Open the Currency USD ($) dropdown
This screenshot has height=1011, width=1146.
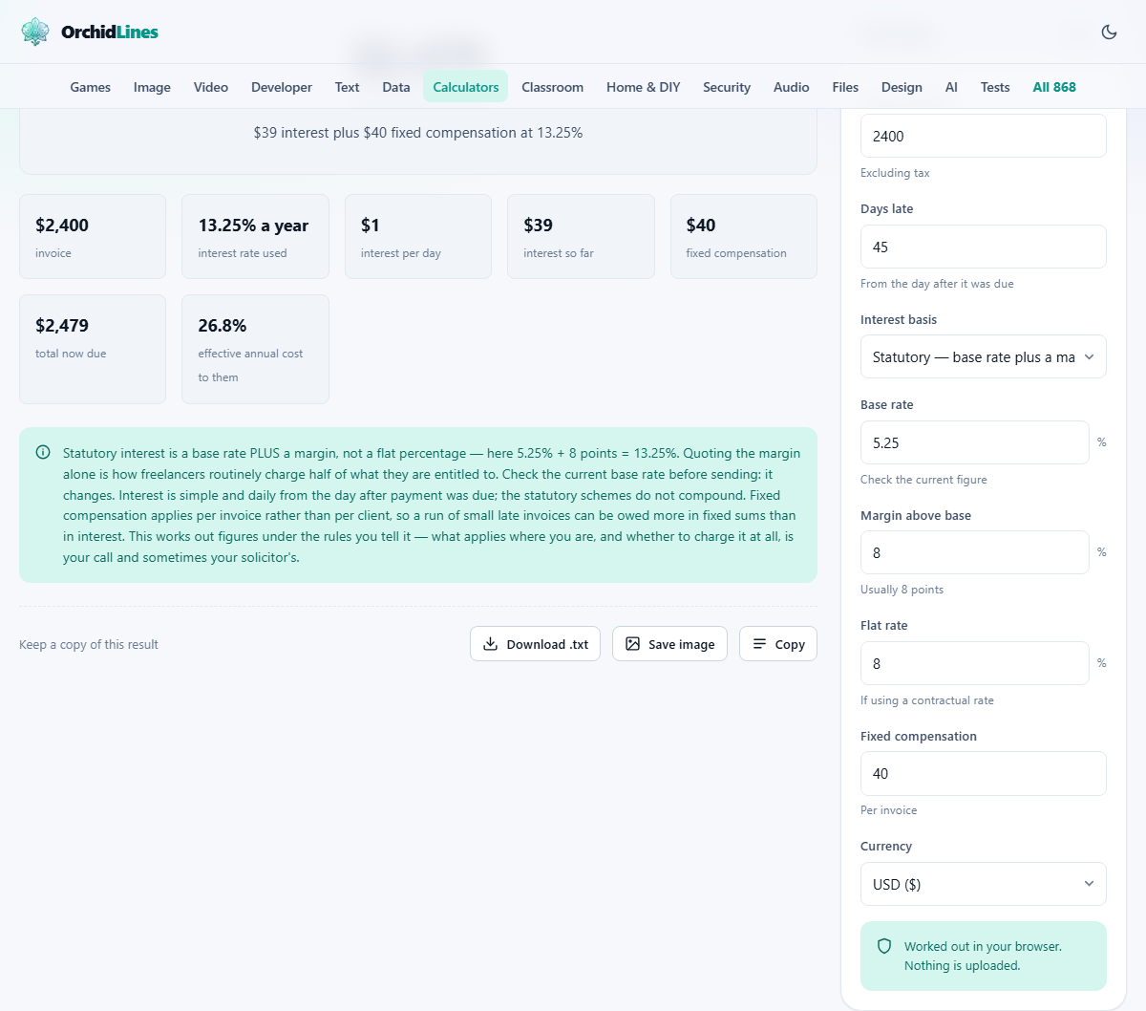tap(983, 884)
